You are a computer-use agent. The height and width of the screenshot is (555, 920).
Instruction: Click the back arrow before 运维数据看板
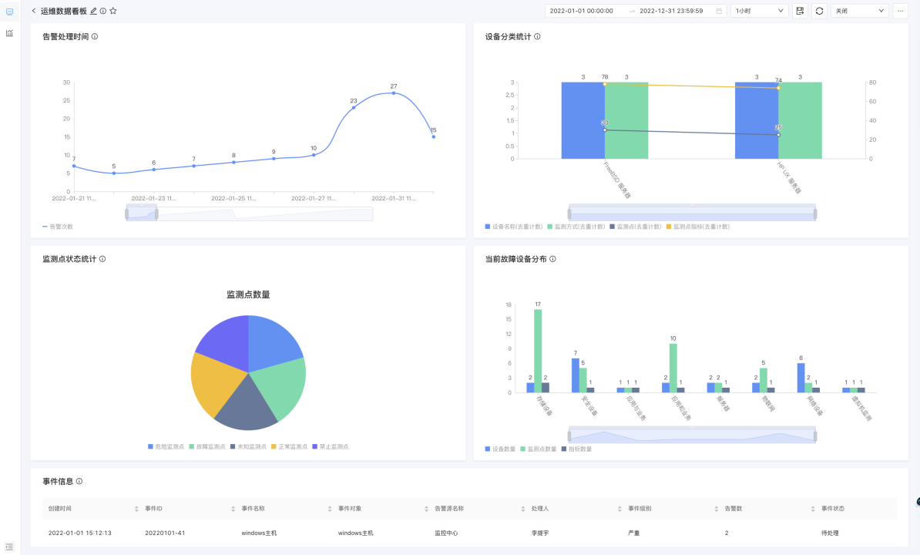pyautogui.click(x=34, y=11)
